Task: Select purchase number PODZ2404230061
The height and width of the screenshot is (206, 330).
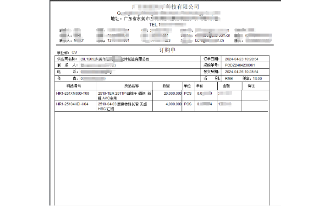Action: tap(240, 65)
